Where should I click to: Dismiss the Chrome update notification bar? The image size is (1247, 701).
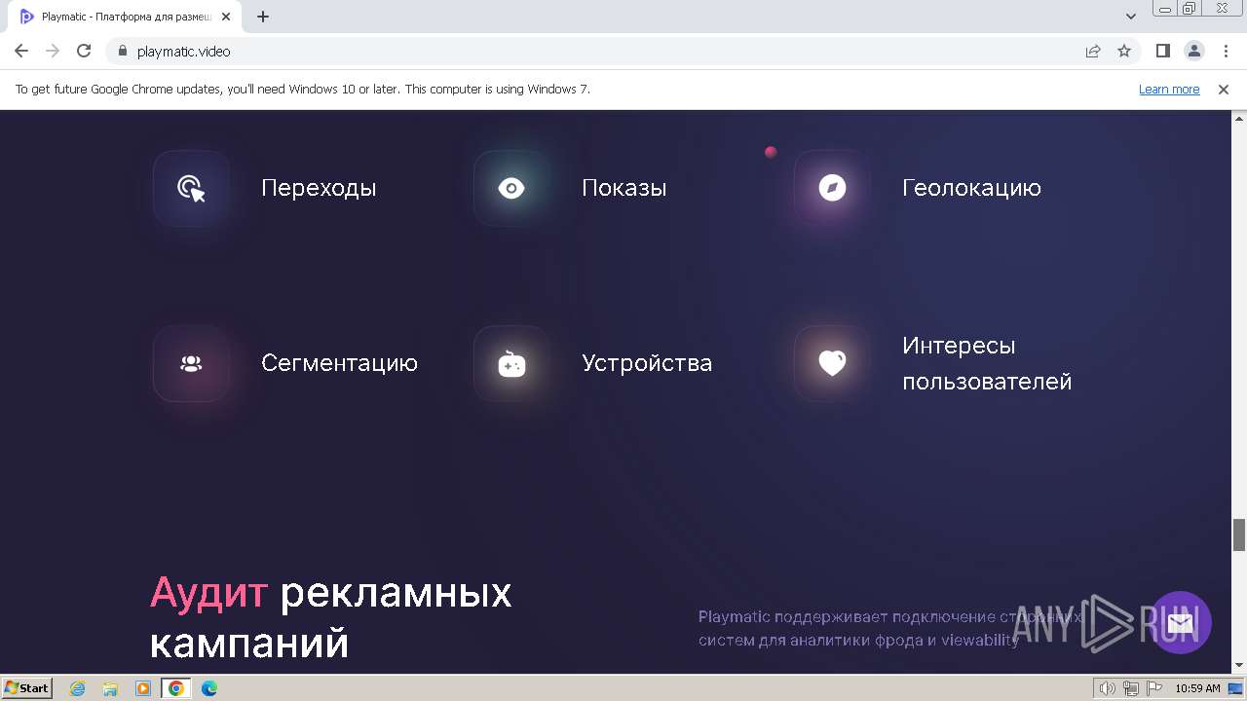coord(1224,89)
